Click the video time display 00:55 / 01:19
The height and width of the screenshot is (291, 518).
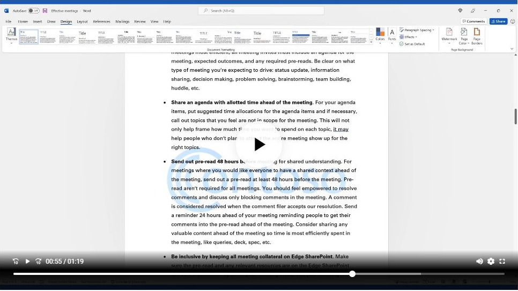pos(64,262)
